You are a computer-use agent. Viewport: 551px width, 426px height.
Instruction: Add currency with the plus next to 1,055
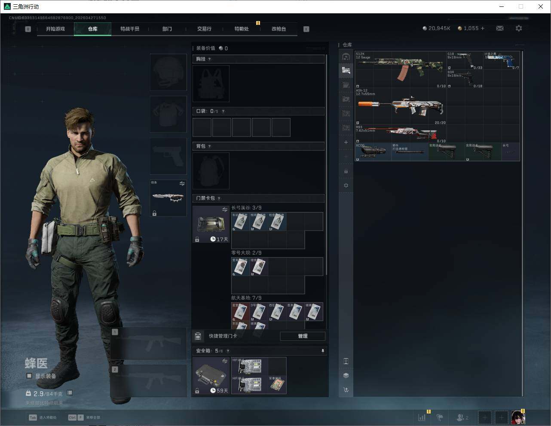pyautogui.click(x=483, y=28)
